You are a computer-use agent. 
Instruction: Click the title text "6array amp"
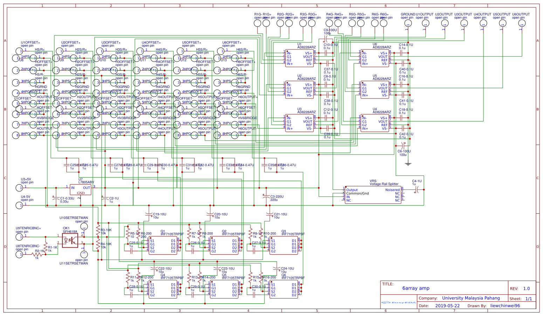click(x=416, y=288)
